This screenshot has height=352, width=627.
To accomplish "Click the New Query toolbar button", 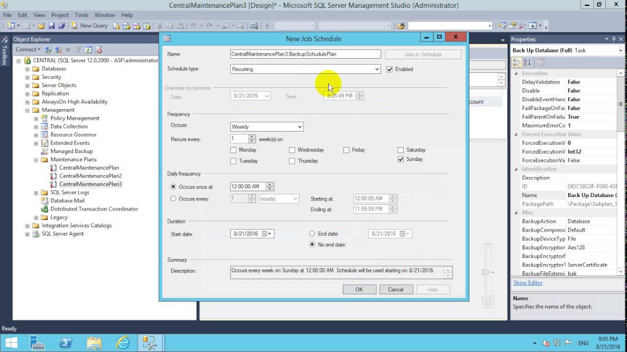I will 89,25.
